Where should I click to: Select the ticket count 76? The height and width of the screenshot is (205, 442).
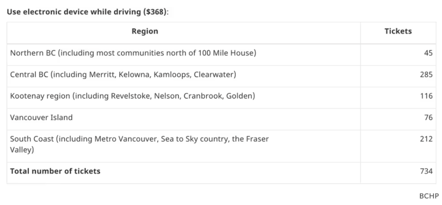428,117
